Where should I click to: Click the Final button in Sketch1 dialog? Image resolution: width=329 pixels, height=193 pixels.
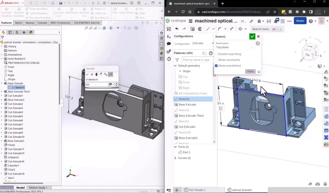tap(250, 71)
